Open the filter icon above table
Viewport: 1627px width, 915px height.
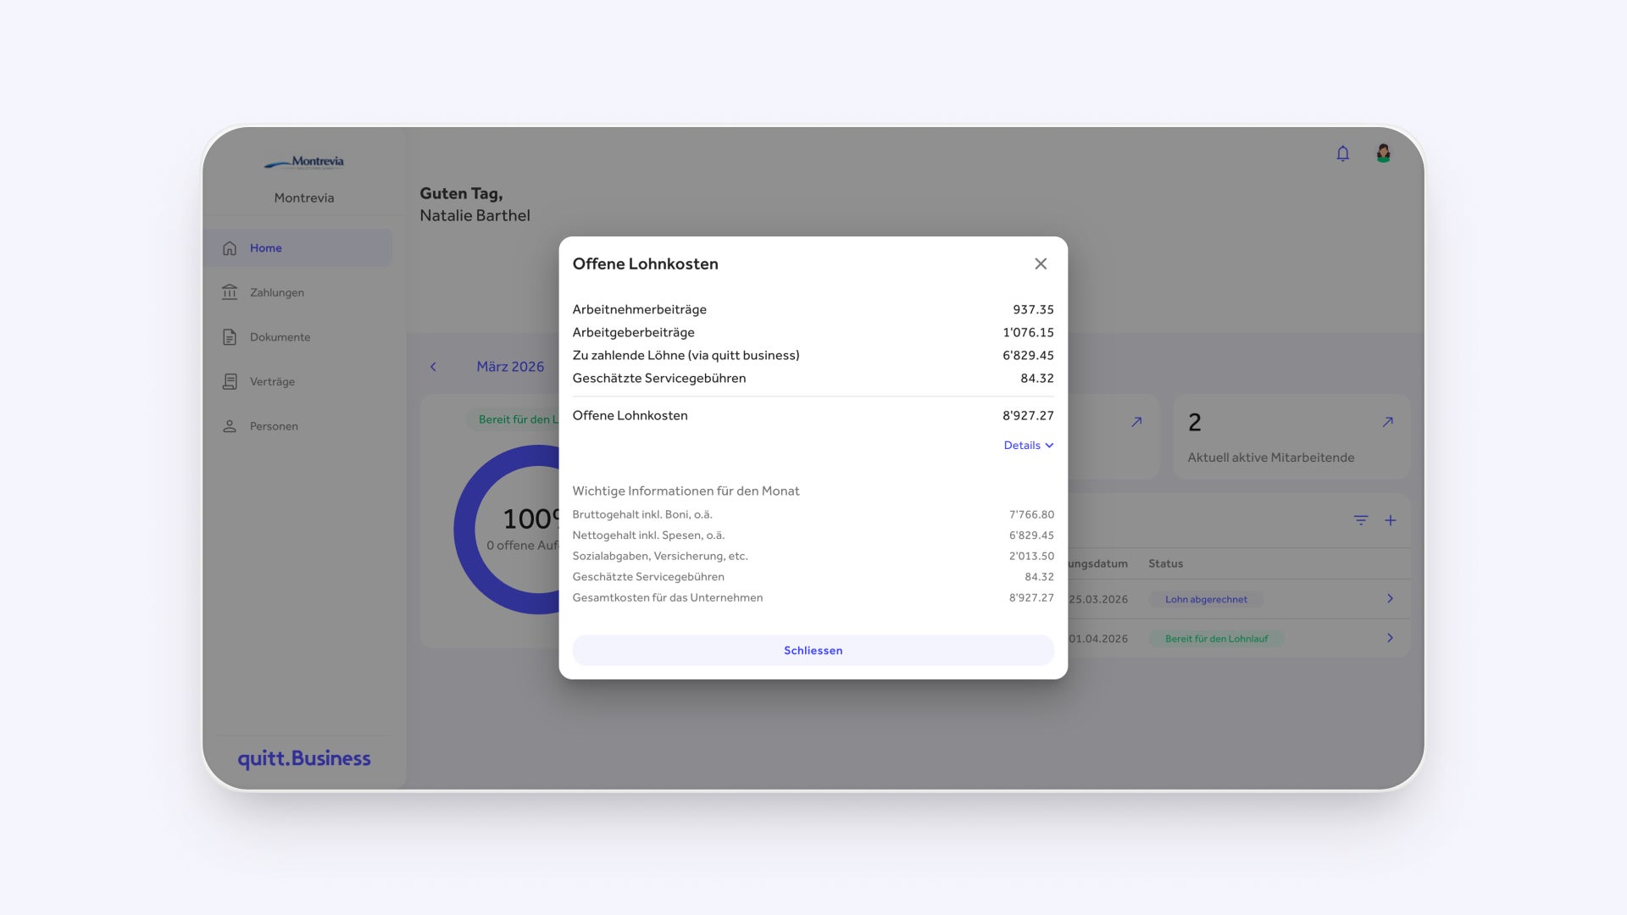1361,521
